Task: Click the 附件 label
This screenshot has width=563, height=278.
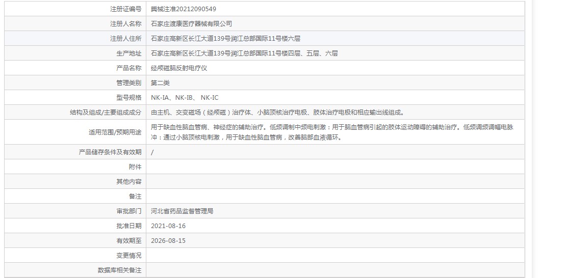Action: click(x=135, y=167)
